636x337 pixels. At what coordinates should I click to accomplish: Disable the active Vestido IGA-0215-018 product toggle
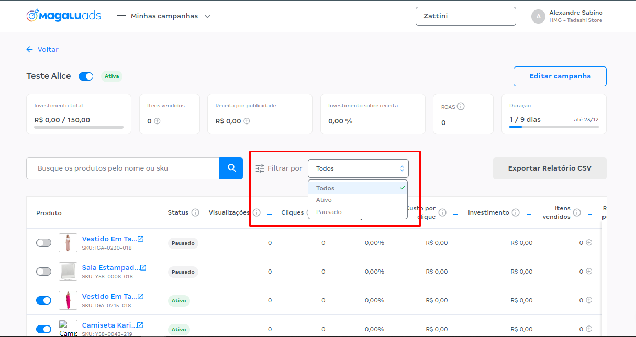point(44,300)
